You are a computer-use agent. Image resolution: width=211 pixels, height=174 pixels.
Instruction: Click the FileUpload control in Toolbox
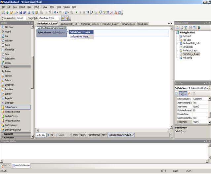pos(16,27)
